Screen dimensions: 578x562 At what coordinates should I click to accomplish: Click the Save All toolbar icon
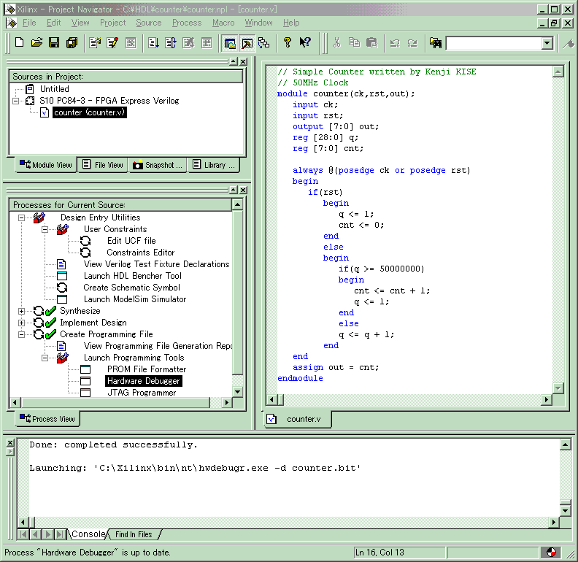click(x=72, y=43)
